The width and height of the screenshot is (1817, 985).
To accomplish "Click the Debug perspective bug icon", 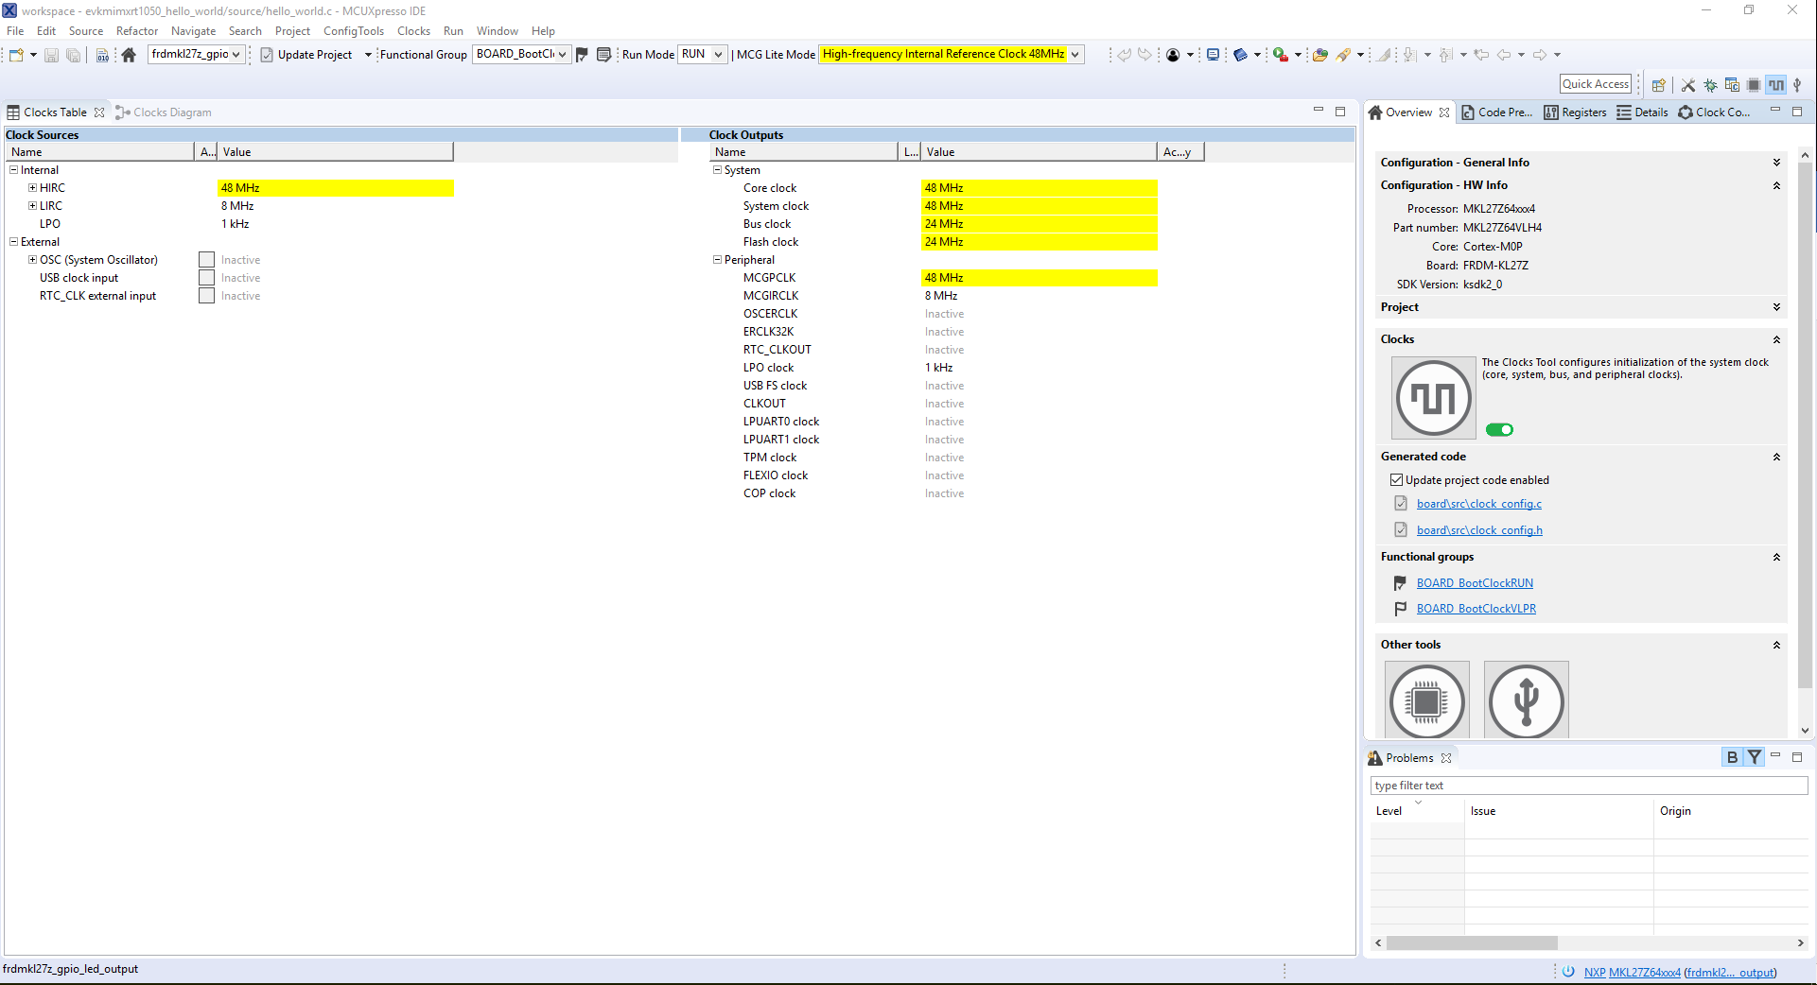I will (x=1710, y=85).
